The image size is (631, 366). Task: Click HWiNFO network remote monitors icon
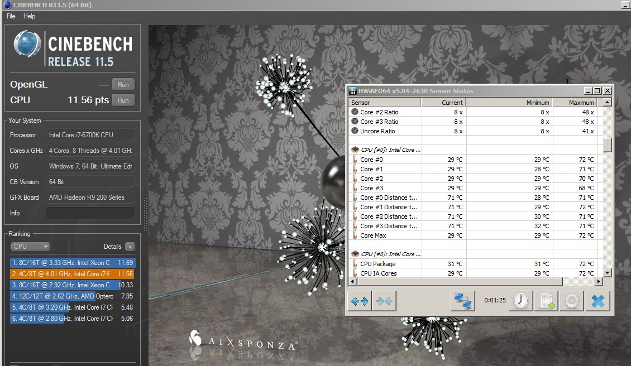pyautogui.click(x=462, y=301)
